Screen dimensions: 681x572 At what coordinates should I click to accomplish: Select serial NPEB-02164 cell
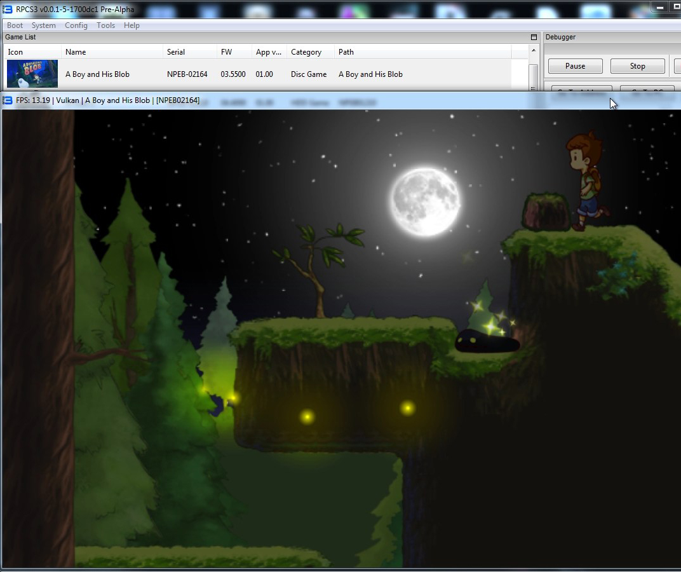187,74
